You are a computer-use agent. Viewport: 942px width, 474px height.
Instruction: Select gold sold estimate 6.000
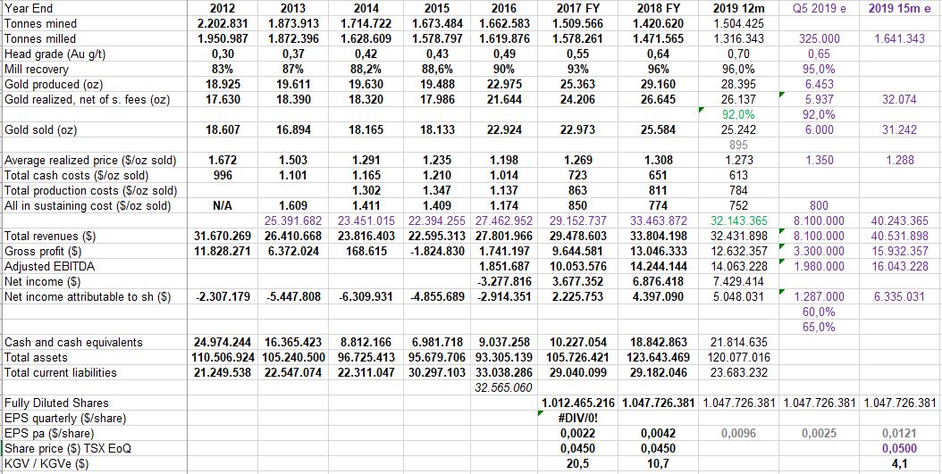tap(820, 129)
